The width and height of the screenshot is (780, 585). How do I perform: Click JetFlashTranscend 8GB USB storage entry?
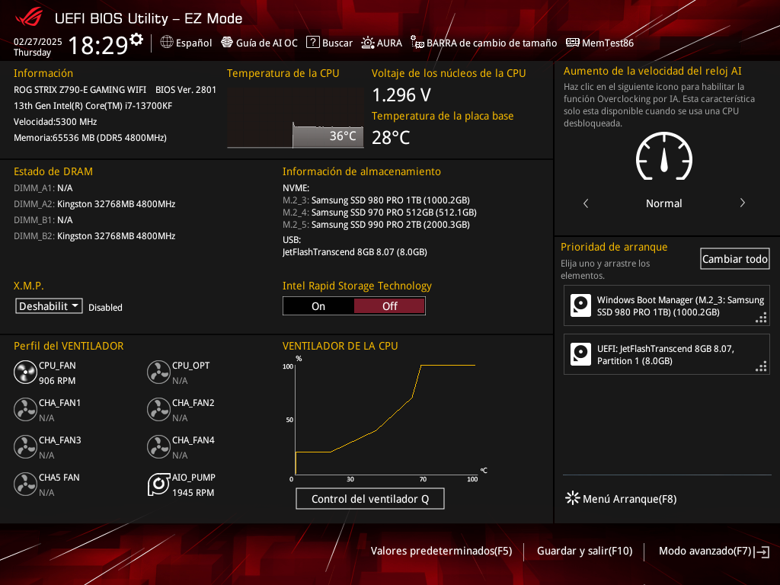coord(355,251)
